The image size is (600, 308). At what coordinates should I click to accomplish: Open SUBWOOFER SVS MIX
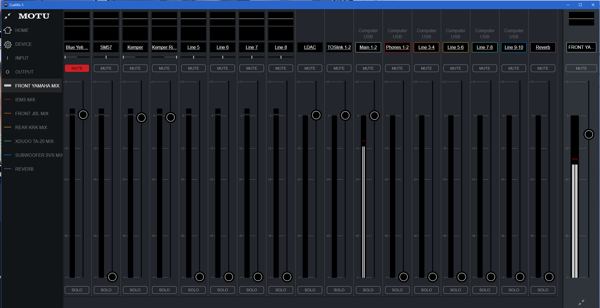32,155
